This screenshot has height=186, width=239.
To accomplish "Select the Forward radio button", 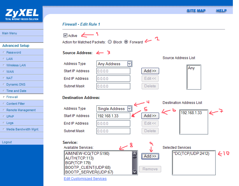I will pyautogui.click(x=126, y=42).
